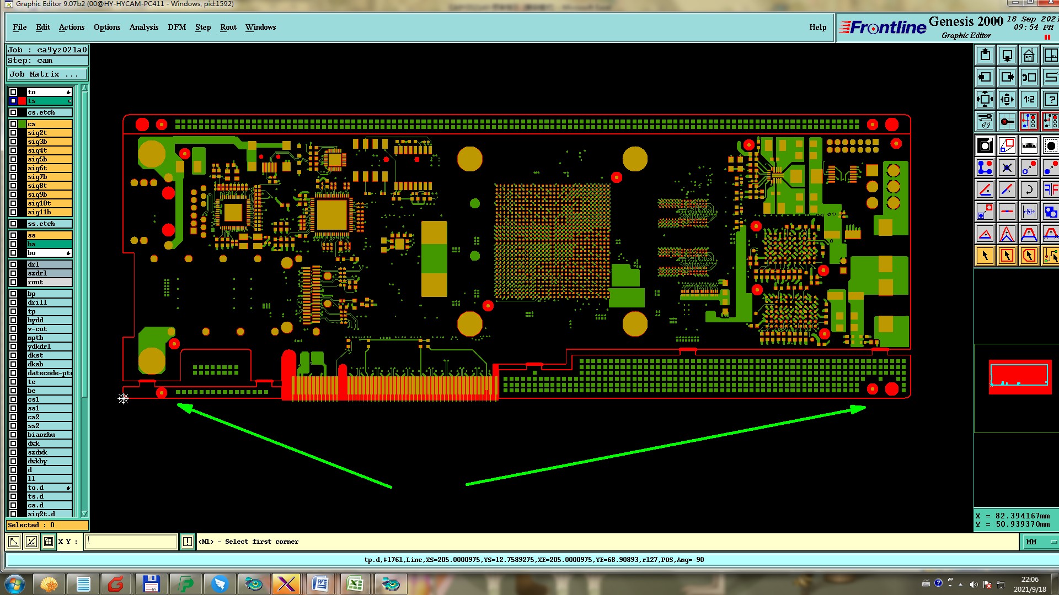This screenshot has width=1059, height=595.
Task: Open the MM units dropdown
Action: pos(1040,542)
